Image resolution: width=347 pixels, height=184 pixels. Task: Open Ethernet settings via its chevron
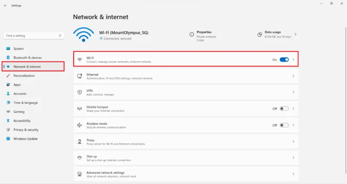(294, 76)
